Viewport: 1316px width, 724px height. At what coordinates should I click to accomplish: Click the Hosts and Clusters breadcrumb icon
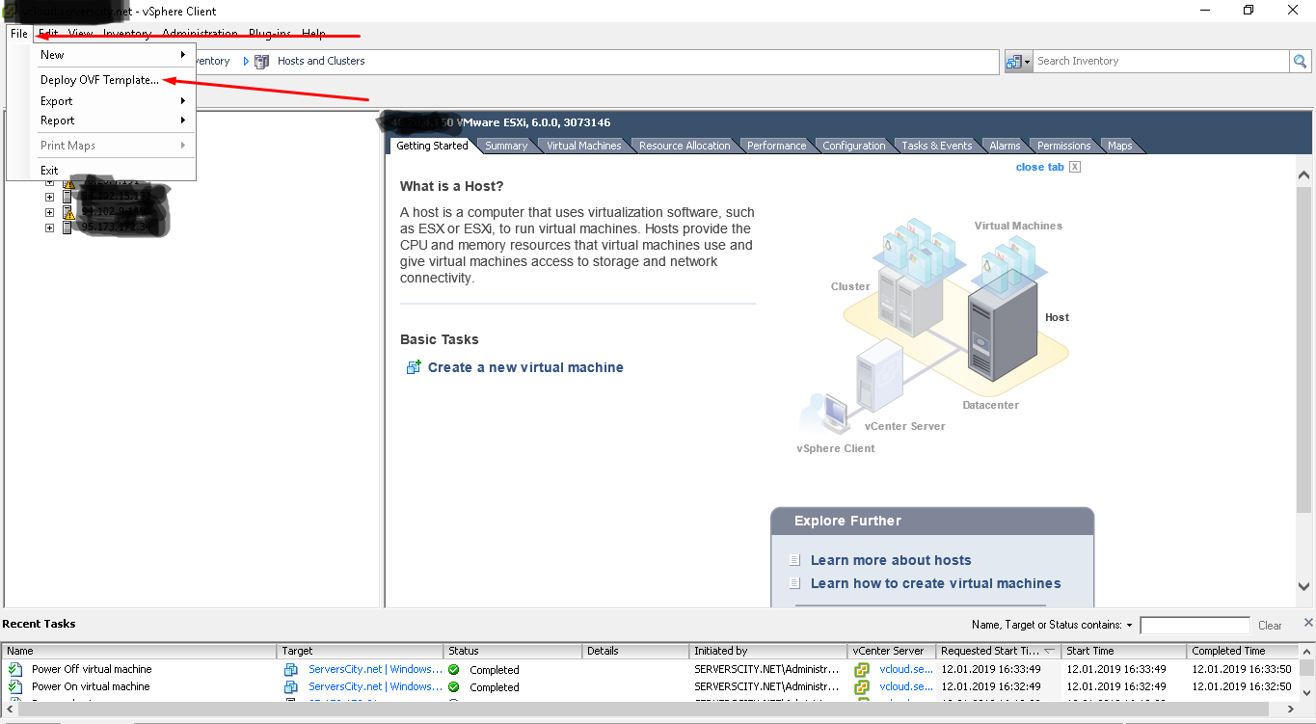pos(261,61)
